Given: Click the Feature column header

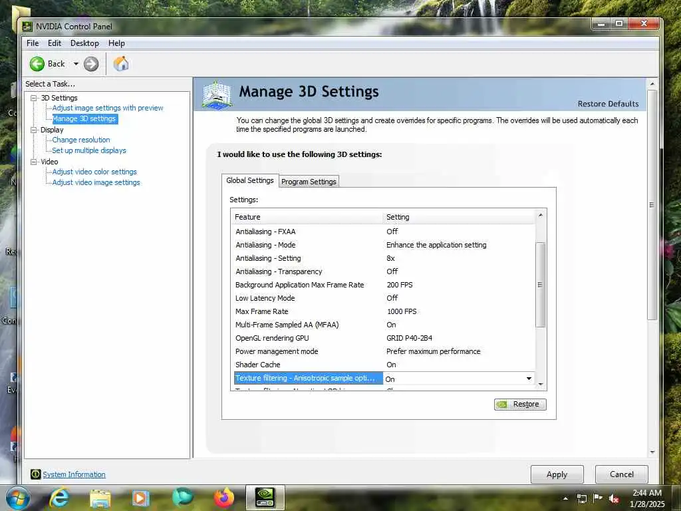Looking at the screenshot, I should pyautogui.click(x=307, y=217).
